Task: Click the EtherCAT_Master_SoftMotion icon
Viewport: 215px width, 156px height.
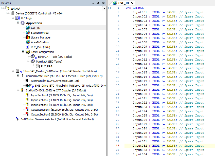Action: point(19,71)
